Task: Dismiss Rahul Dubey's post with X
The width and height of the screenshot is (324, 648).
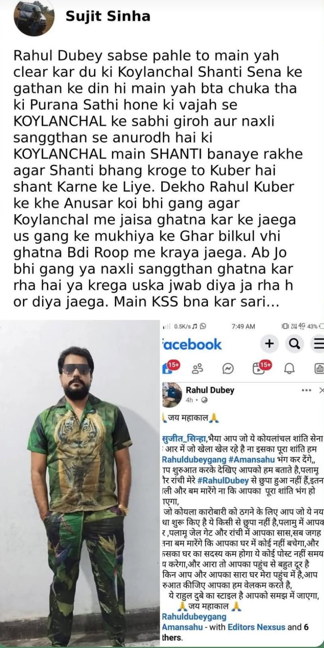Action: 322,390
